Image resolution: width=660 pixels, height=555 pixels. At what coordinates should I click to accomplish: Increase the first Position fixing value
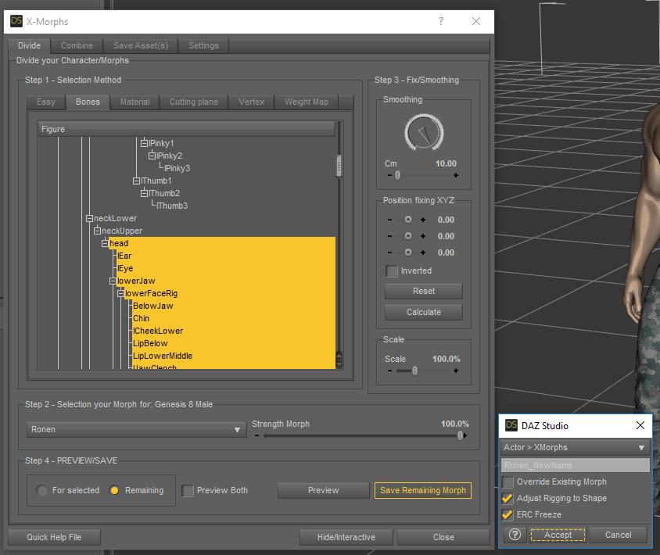[x=423, y=220]
